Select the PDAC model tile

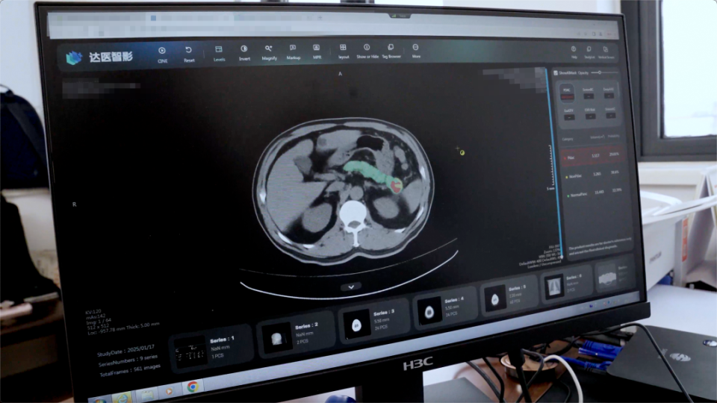(567, 93)
